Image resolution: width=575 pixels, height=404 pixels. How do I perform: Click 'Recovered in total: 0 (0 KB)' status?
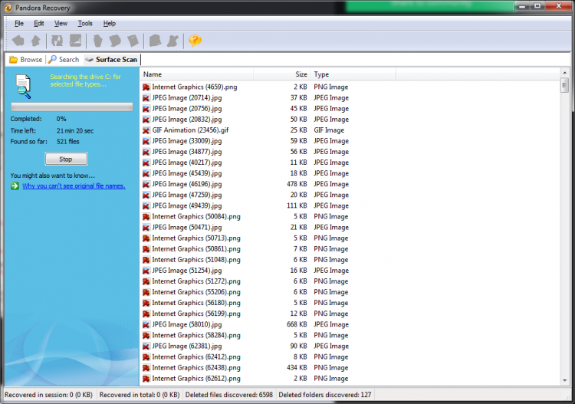coord(140,395)
